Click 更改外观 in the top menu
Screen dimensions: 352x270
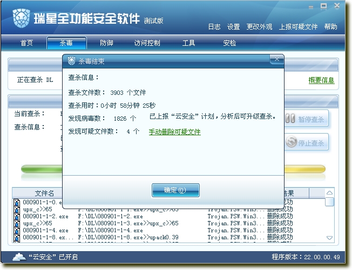[259, 26]
